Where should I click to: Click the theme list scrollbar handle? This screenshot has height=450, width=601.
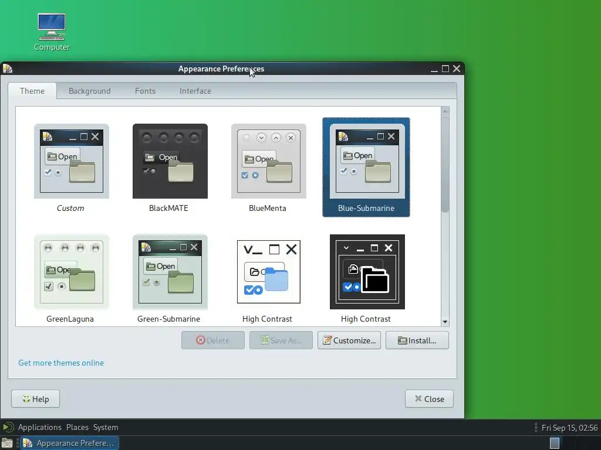click(x=445, y=165)
